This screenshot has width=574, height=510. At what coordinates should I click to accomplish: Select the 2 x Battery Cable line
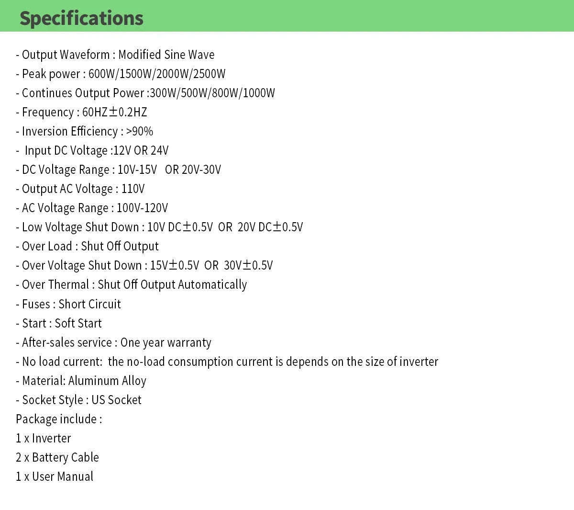[57, 457]
